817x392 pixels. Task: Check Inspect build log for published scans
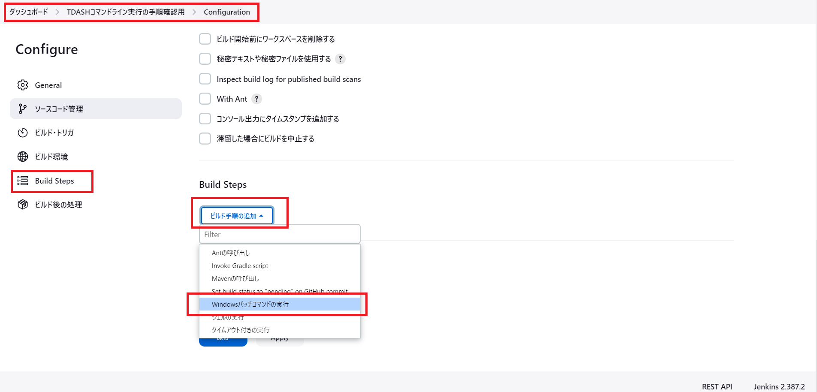205,79
